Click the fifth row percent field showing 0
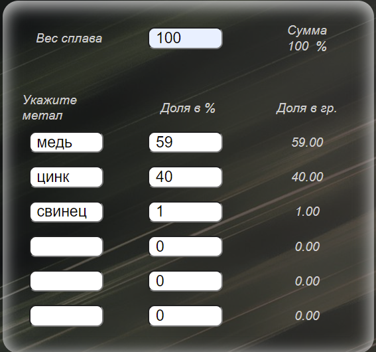This screenshot has height=352, width=376. pyautogui.click(x=186, y=281)
